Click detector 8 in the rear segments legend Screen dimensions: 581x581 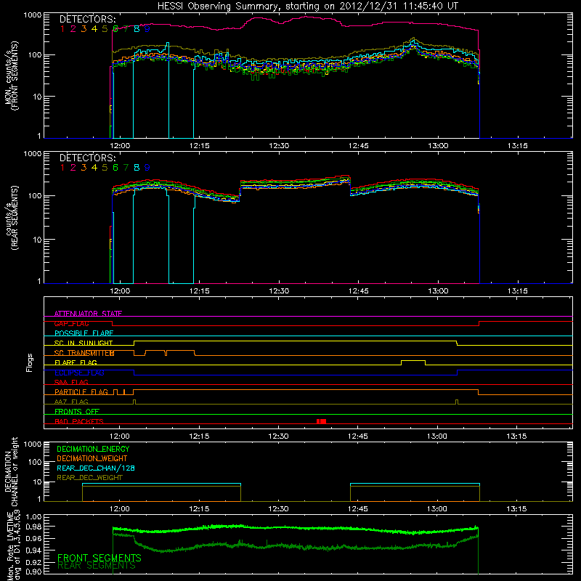(137, 168)
